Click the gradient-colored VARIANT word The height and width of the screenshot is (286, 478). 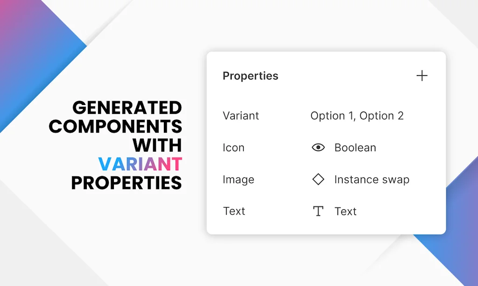click(x=140, y=164)
